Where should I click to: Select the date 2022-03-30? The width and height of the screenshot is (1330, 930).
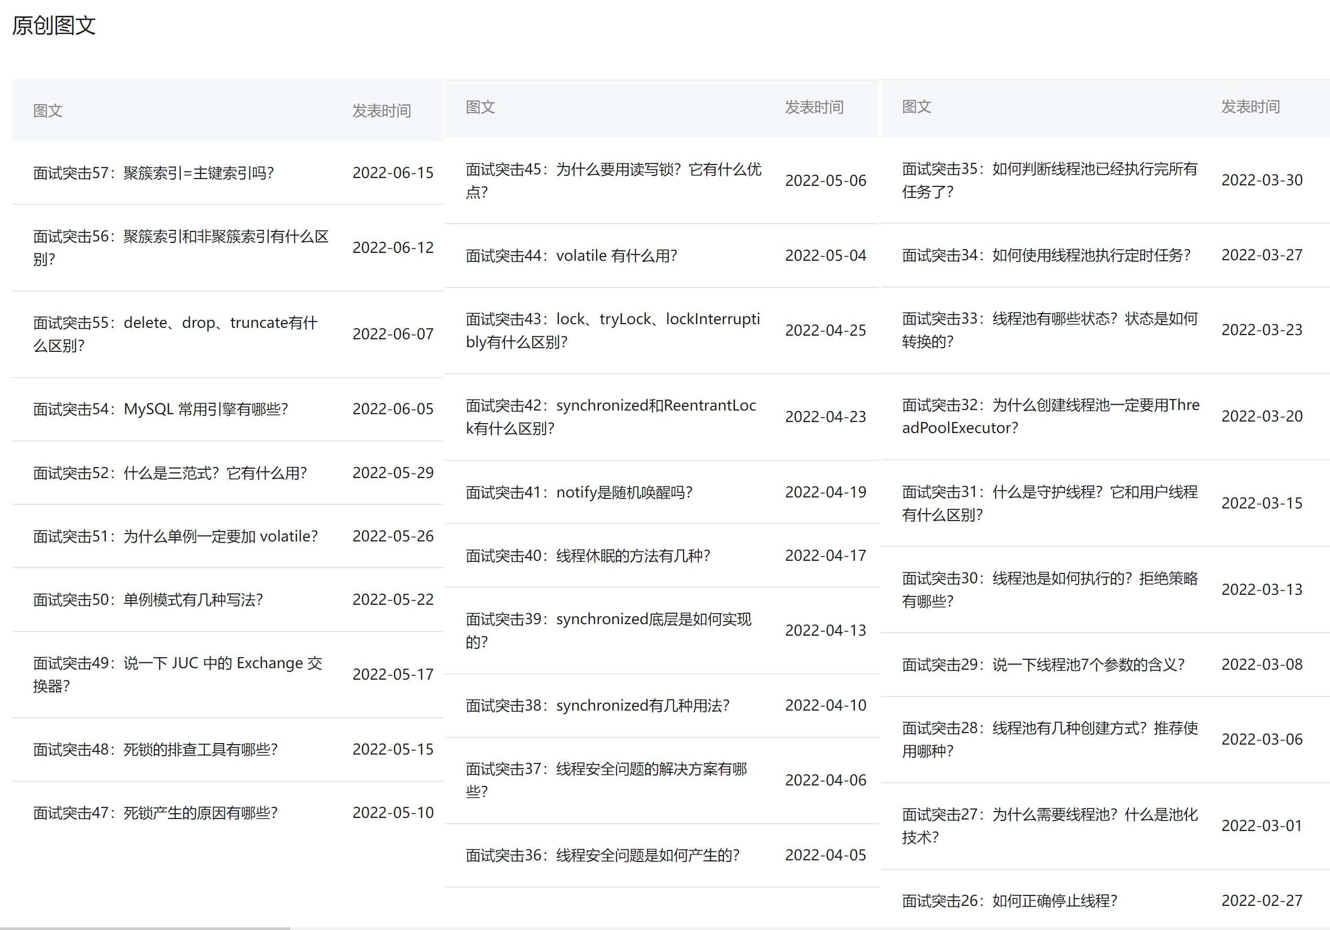(1262, 180)
